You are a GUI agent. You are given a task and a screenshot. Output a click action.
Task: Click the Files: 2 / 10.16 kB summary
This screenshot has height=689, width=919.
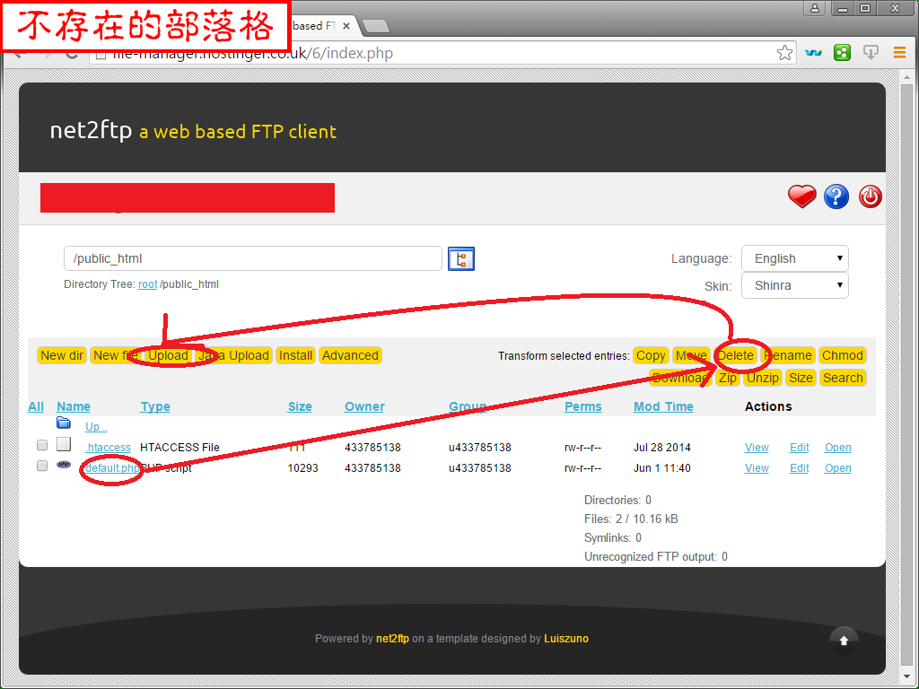point(631,519)
